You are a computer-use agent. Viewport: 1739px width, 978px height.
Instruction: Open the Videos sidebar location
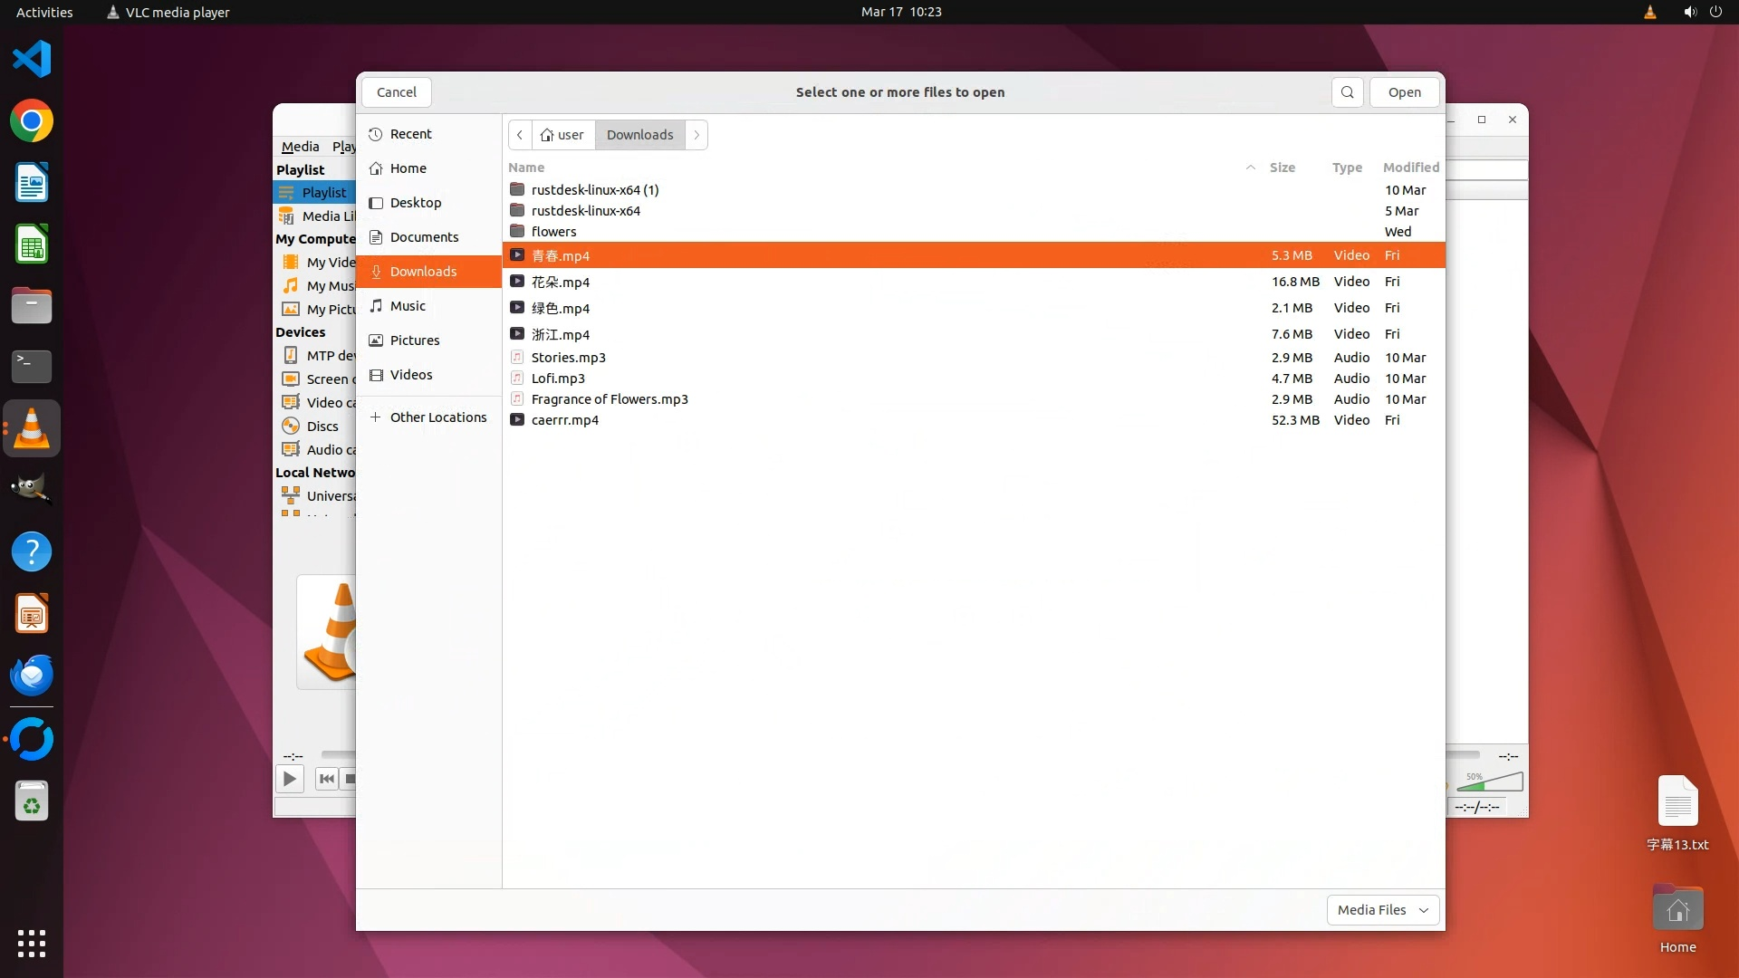click(411, 375)
